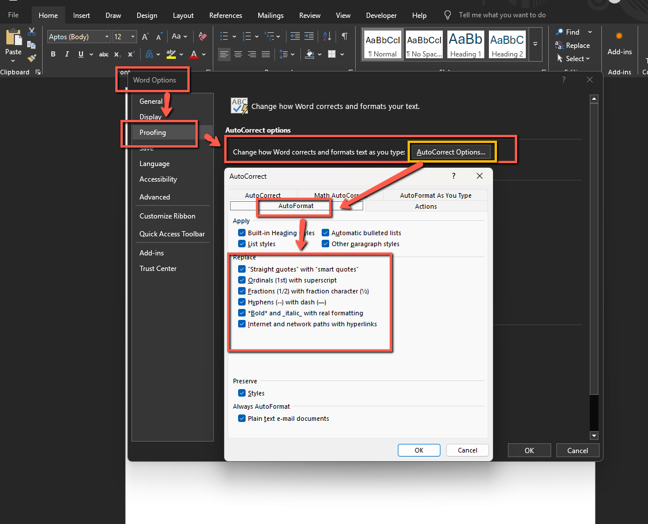
Task: Click the Paste clipboard icon
Action: coord(13,37)
